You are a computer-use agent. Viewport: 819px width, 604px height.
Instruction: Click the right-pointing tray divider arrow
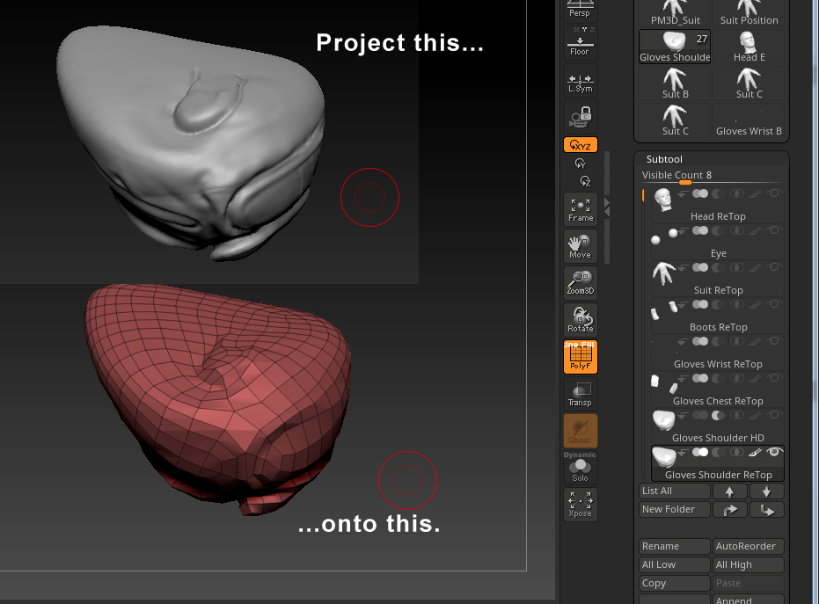click(606, 202)
